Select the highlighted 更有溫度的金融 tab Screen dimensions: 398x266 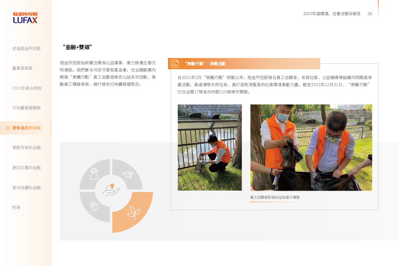(26, 128)
